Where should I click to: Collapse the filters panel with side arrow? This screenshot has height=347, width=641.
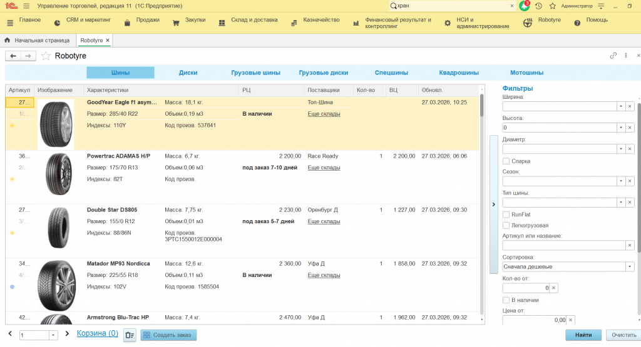pyautogui.click(x=493, y=204)
